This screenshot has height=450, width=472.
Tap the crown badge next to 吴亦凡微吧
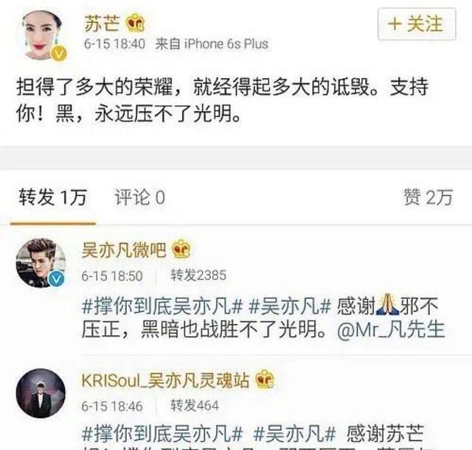coord(181,249)
